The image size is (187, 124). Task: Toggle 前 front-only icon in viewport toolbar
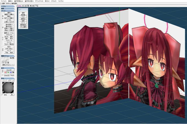click(x=33, y=6)
